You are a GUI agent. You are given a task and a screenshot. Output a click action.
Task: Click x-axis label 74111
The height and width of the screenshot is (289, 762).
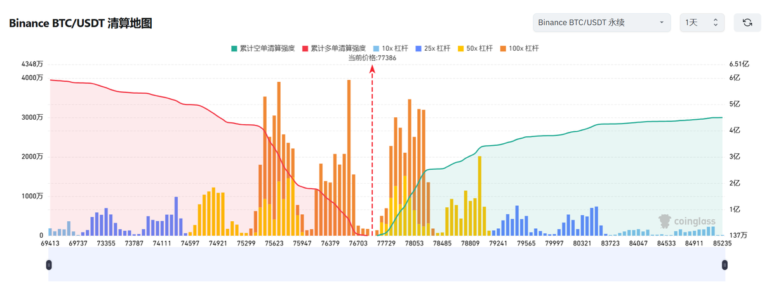click(x=163, y=243)
